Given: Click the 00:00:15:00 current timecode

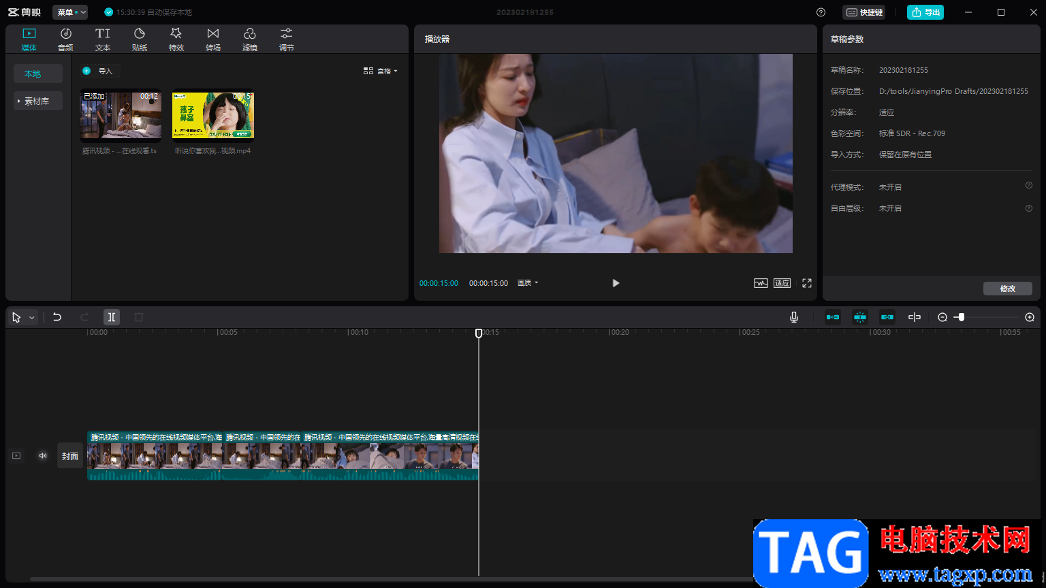Looking at the screenshot, I should click(x=439, y=283).
